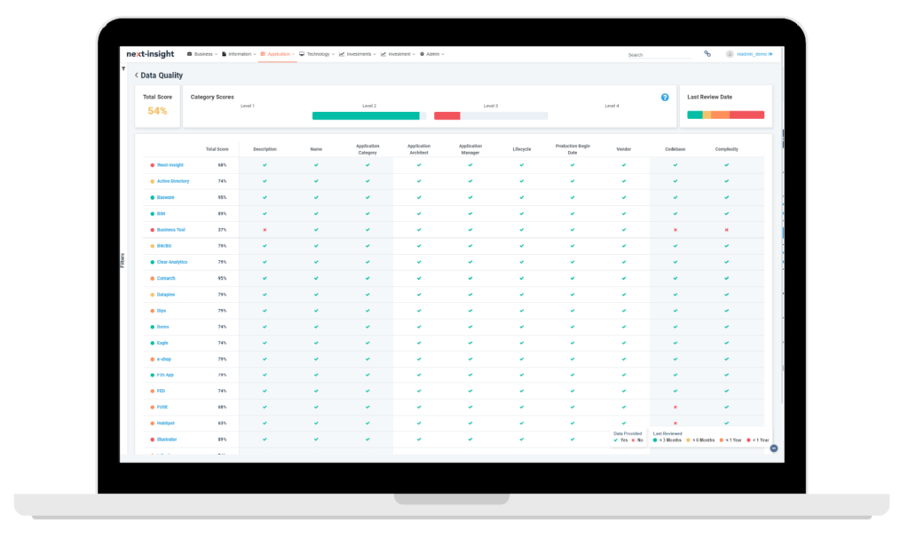Open the Investment menu dropdown
Viewport: 909px width, 539px height.
click(398, 54)
